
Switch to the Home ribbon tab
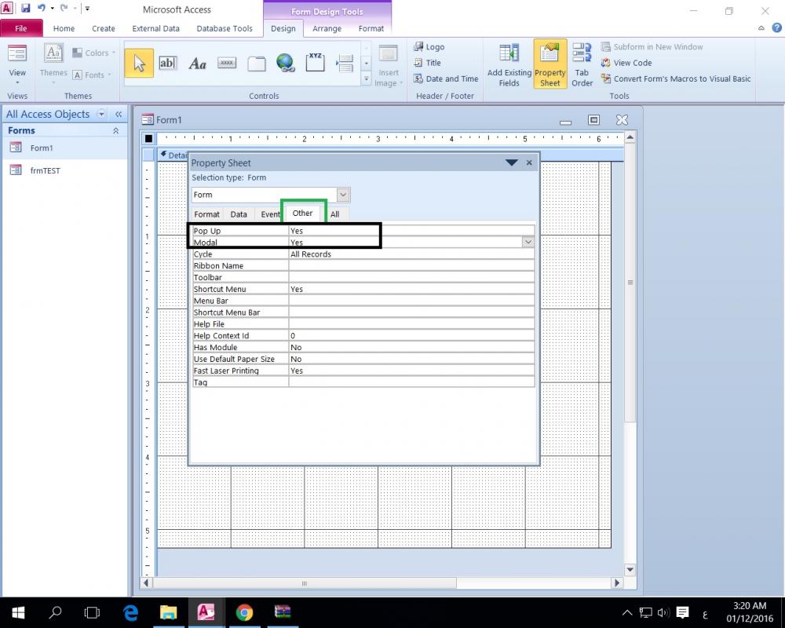click(x=64, y=28)
